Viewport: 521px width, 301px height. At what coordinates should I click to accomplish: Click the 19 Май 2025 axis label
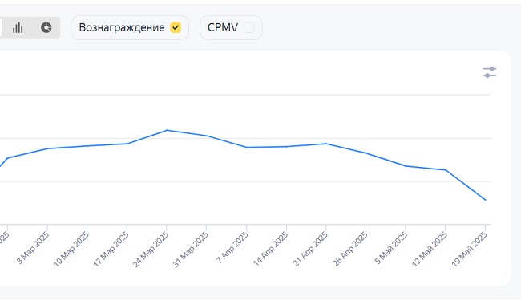[x=470, y=249]
